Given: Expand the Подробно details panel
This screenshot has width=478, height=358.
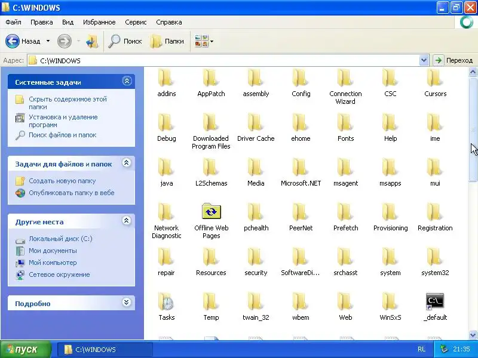Looking at the screenshot, I should (x=127, y=303).
